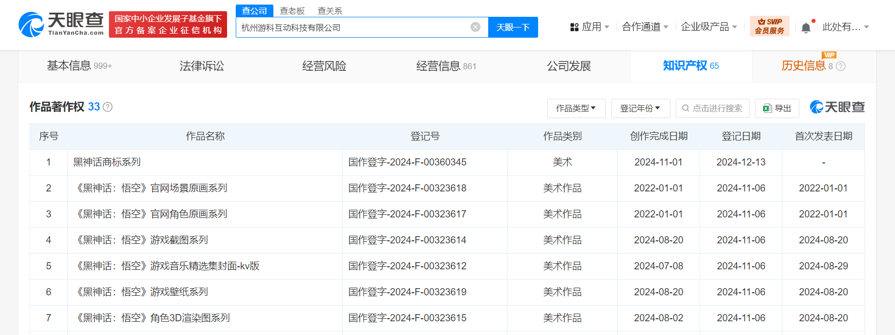
Task: Clear the search box with X icon
Action: pos(476,27)
